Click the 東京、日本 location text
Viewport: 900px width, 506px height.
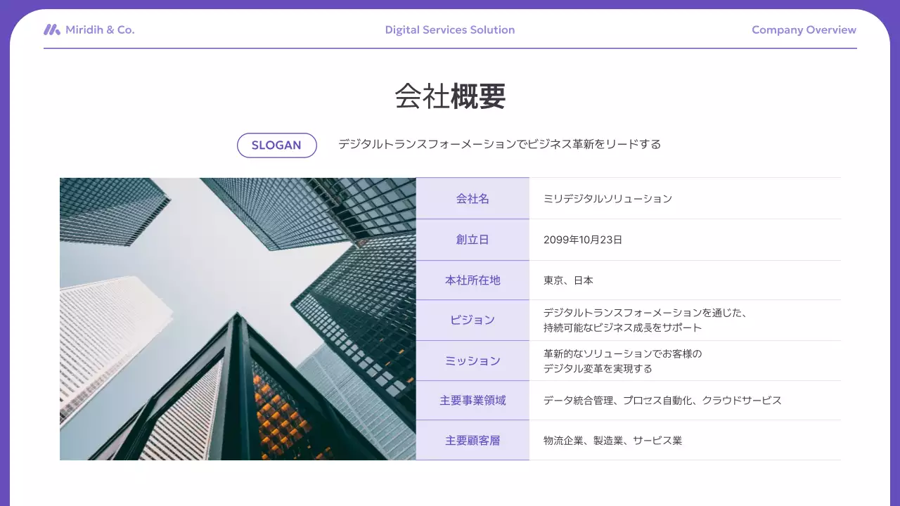click(x=567, y=280)
